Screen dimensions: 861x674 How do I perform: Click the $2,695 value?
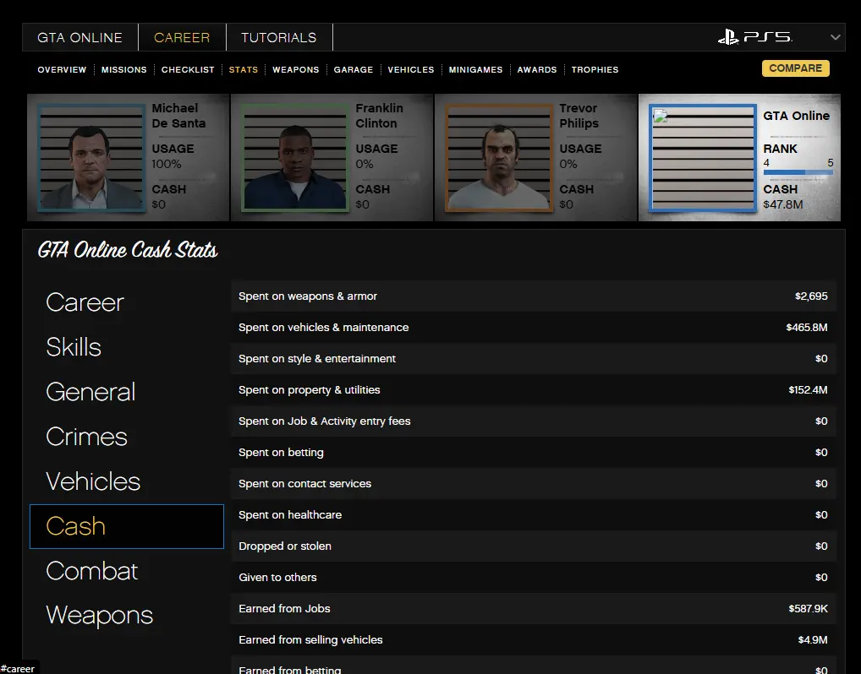click(x=811, y=296)
